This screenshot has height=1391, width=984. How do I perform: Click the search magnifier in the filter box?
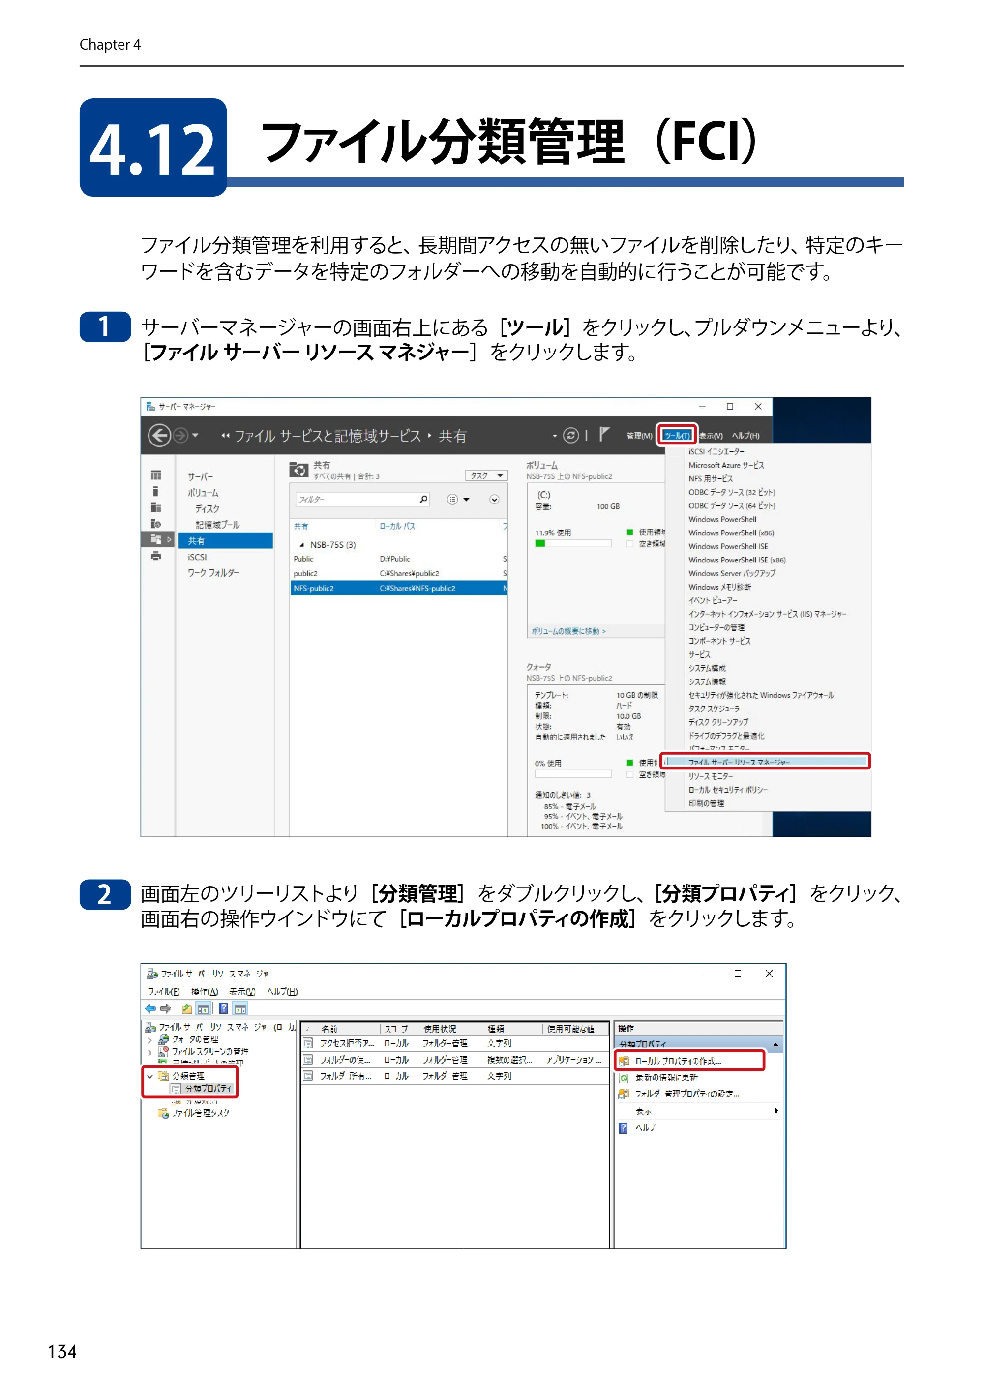[x=423, y=499]
